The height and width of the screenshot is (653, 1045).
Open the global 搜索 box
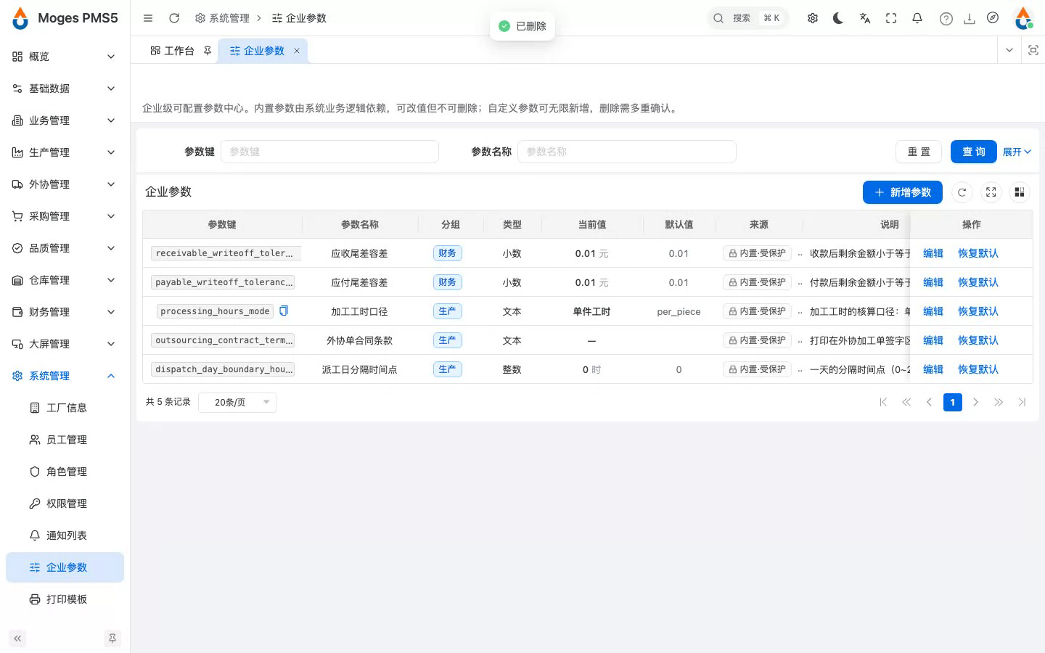[x=747, y=18]
